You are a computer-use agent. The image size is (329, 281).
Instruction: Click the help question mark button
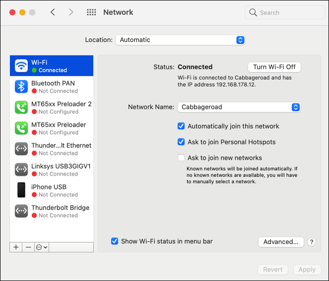[312, 242]
